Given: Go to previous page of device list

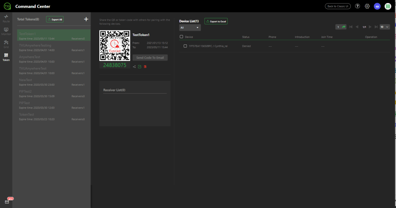Looking at the screenshot, I should [357, 27].
